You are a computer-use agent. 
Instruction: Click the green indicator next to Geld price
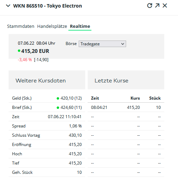pyautogui.click(x=58, y=98)
